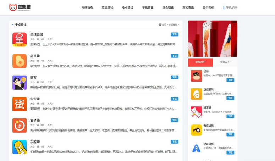
Task: Click the 赚客 description text
Action: (104, 87)
